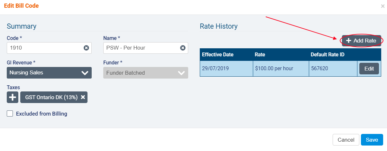Edit the 29/07/2019 rate entry
Viewport: 387px width, 151px height.
click(369, 69)
